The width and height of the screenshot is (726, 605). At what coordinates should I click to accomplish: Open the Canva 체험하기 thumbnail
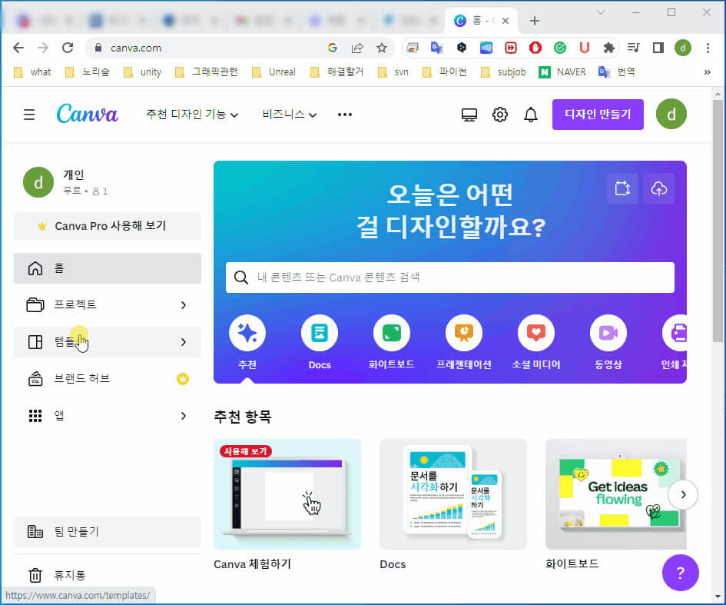pyautogui.click(x=287, y=494)
